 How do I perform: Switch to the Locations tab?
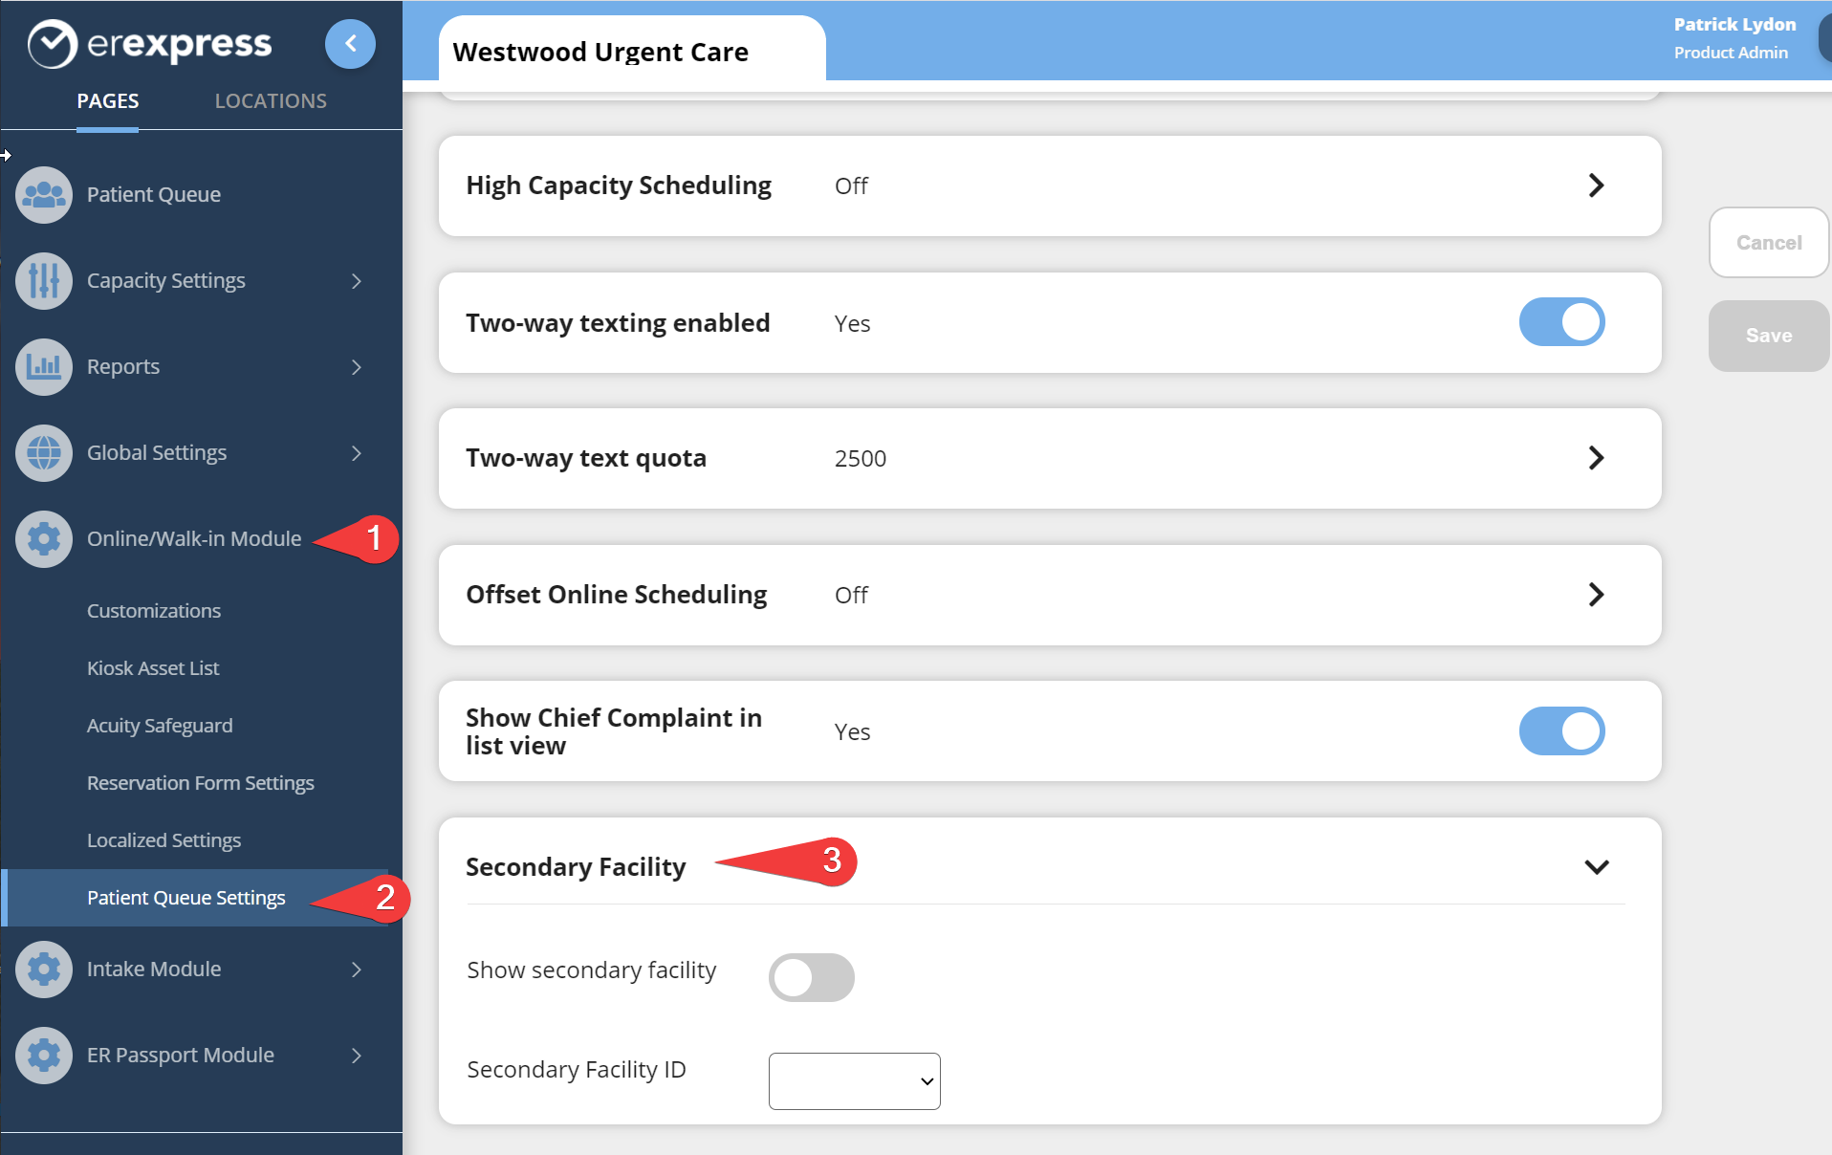(x=271, y=101)
